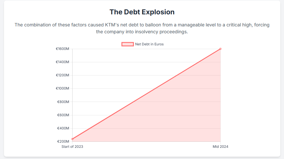This screenshot has width=284, height=159.
Task: Click the €1600M y-axis label
Action: click(62, 49)
